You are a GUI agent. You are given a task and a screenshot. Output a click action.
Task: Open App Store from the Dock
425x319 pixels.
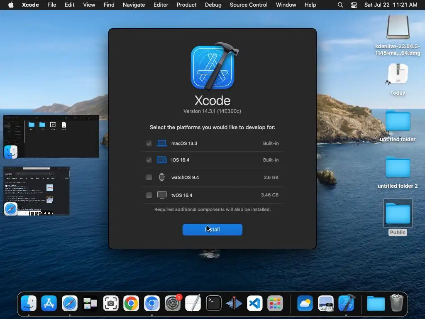point(49,303)
